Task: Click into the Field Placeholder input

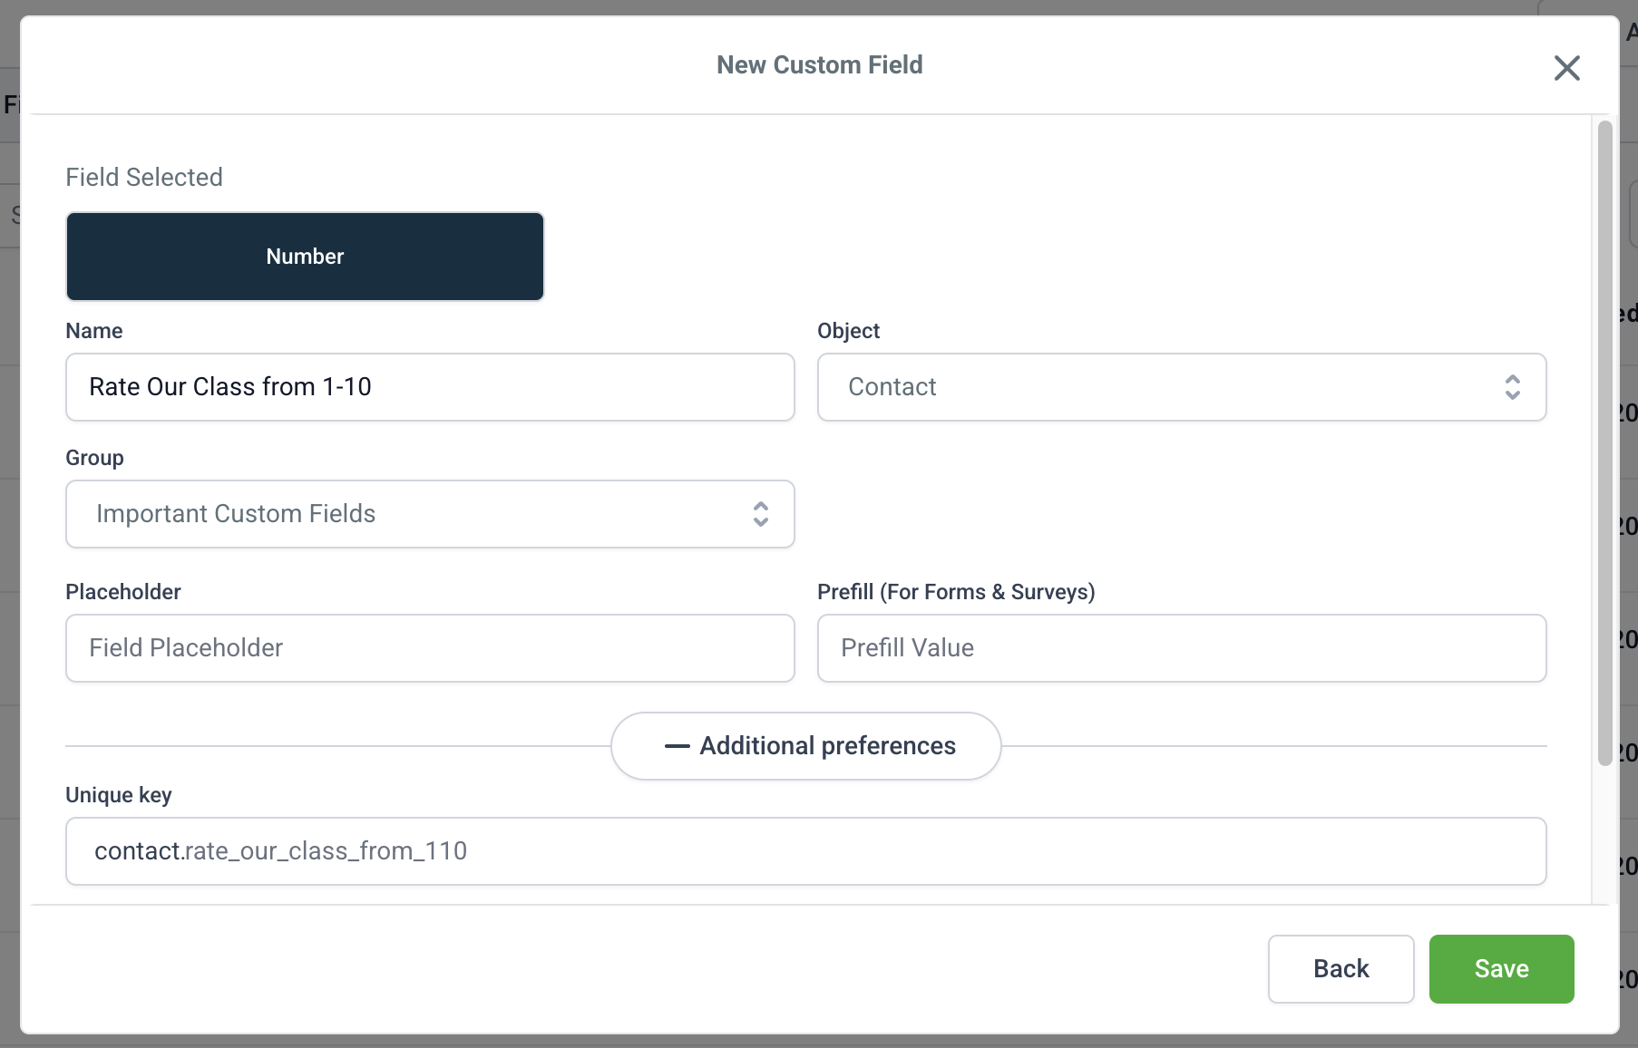Action: click(430, 648)
